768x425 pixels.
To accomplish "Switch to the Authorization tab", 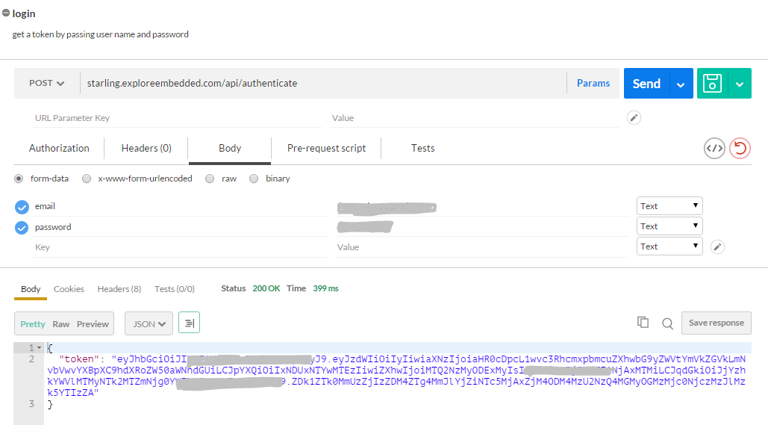I will (x=59, y=148).
